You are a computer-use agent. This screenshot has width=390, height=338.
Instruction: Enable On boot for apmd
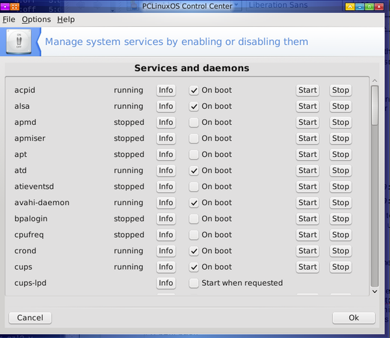click(194, 122)
